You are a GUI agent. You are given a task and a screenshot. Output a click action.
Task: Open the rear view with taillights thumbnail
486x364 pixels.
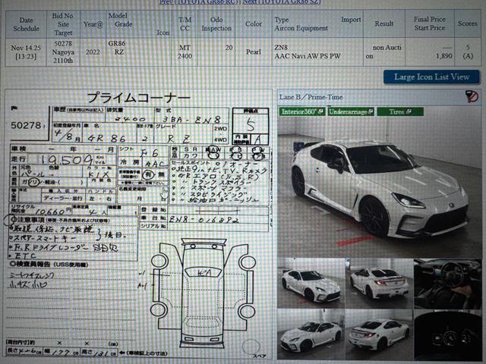point(379,283)
